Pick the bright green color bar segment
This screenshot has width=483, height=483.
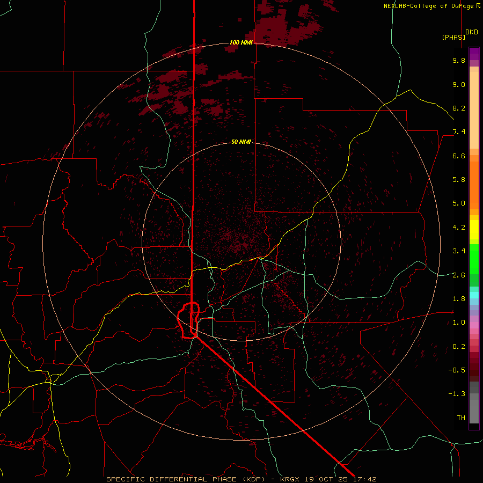(474, 259)
